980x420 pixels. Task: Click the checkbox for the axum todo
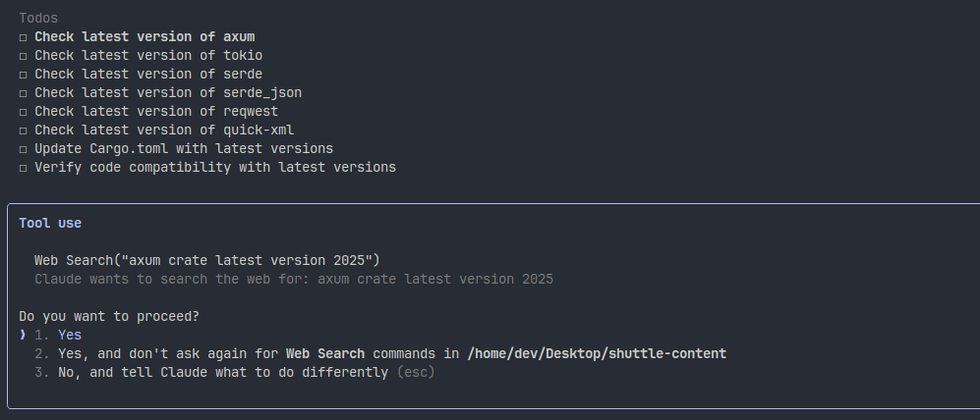tap(23, 36)
